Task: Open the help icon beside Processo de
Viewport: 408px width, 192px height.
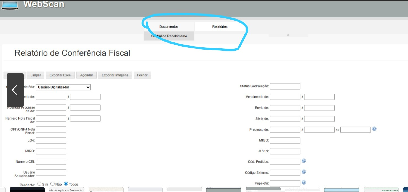Action: (x=374, y=129)
